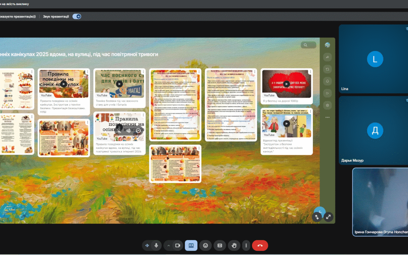Open three-dot menu of first orange leaflet card

coord(199,72)
